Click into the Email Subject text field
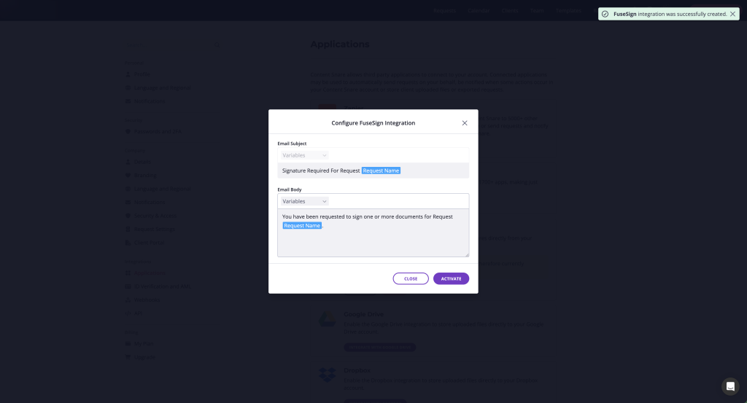747x403 pixels. coord(373,171)
